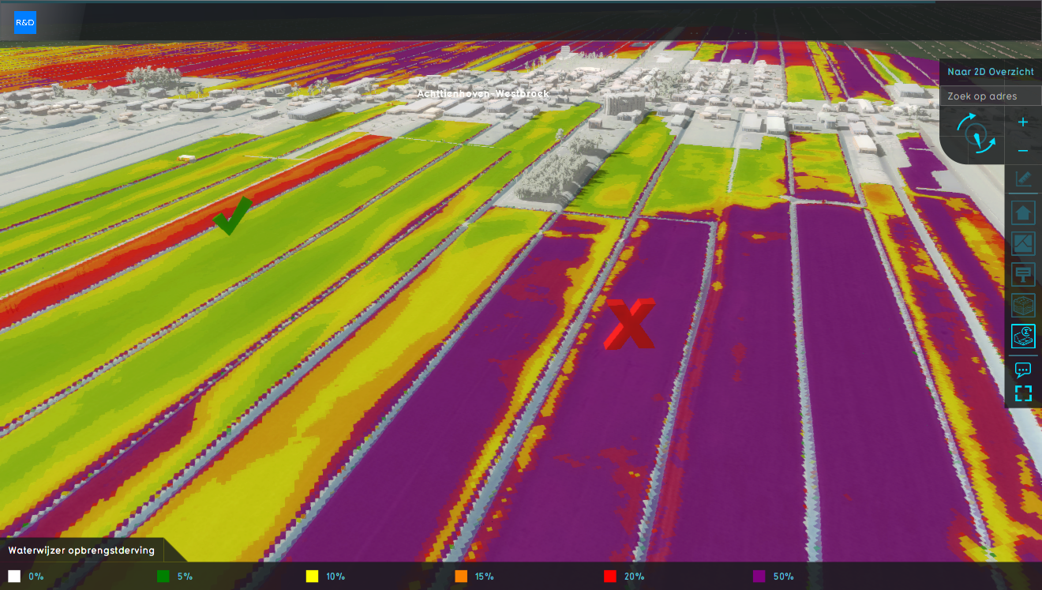Viewport: 1042px width, 590px height.
Task: Open the buildings house icon panel
Action: [1023, 212]
